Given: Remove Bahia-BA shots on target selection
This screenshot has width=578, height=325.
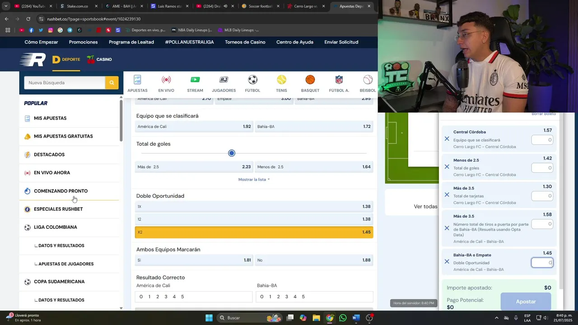Looking at the screenshot, I should pos(447,228).
